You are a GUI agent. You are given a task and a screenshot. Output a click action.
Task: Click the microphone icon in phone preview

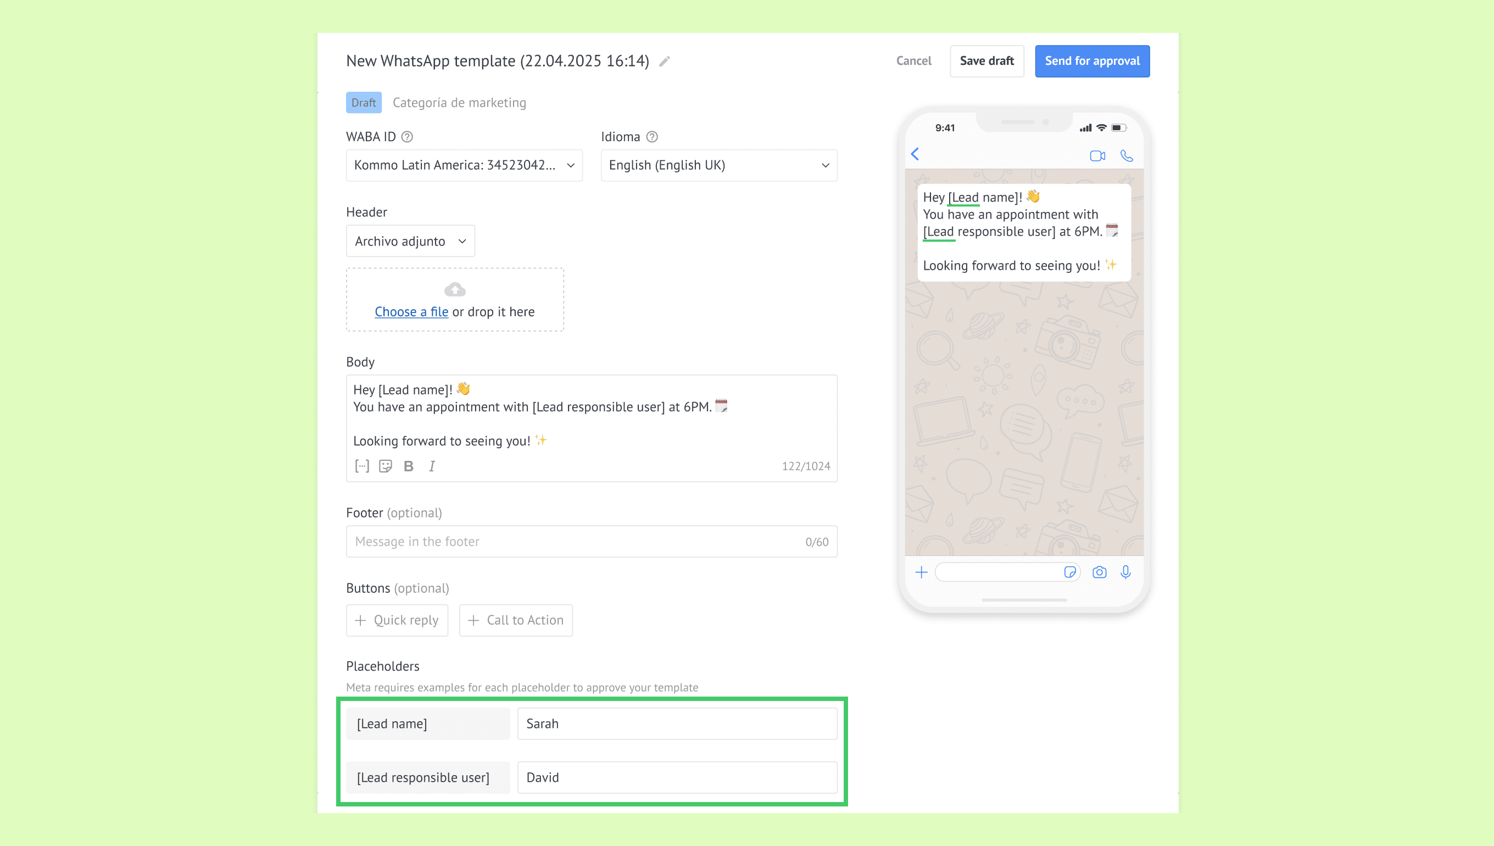click(1126, 572)
